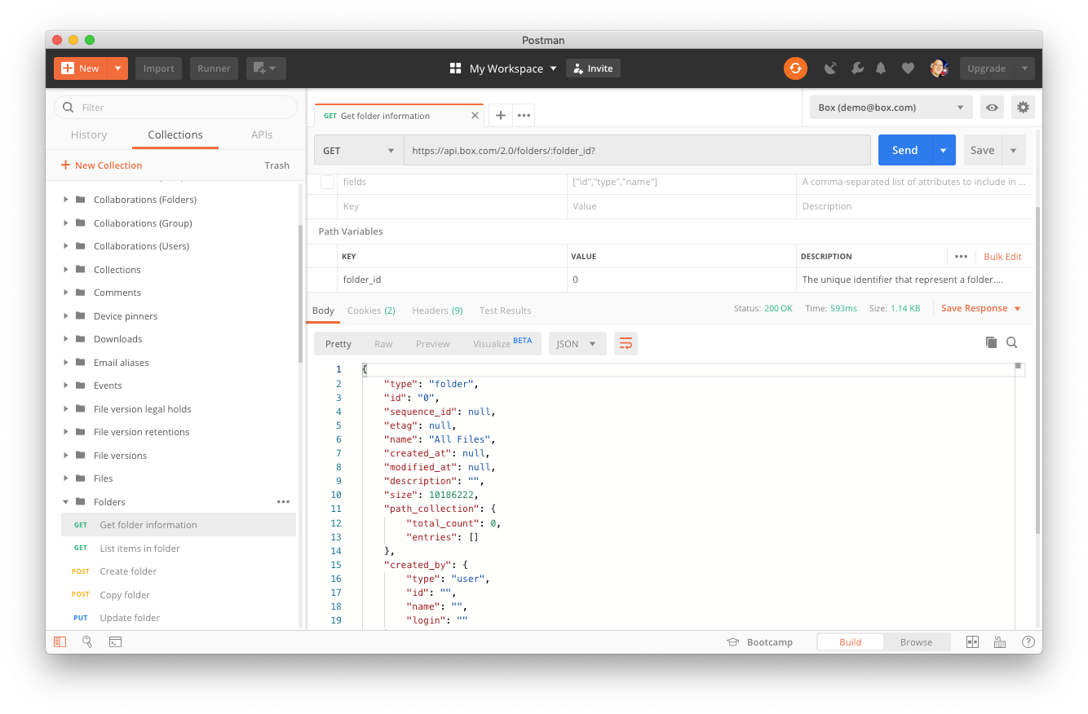1088x714 pixels.
Task: Open the environment quick look eye icon
Action: tap(992, 107)
